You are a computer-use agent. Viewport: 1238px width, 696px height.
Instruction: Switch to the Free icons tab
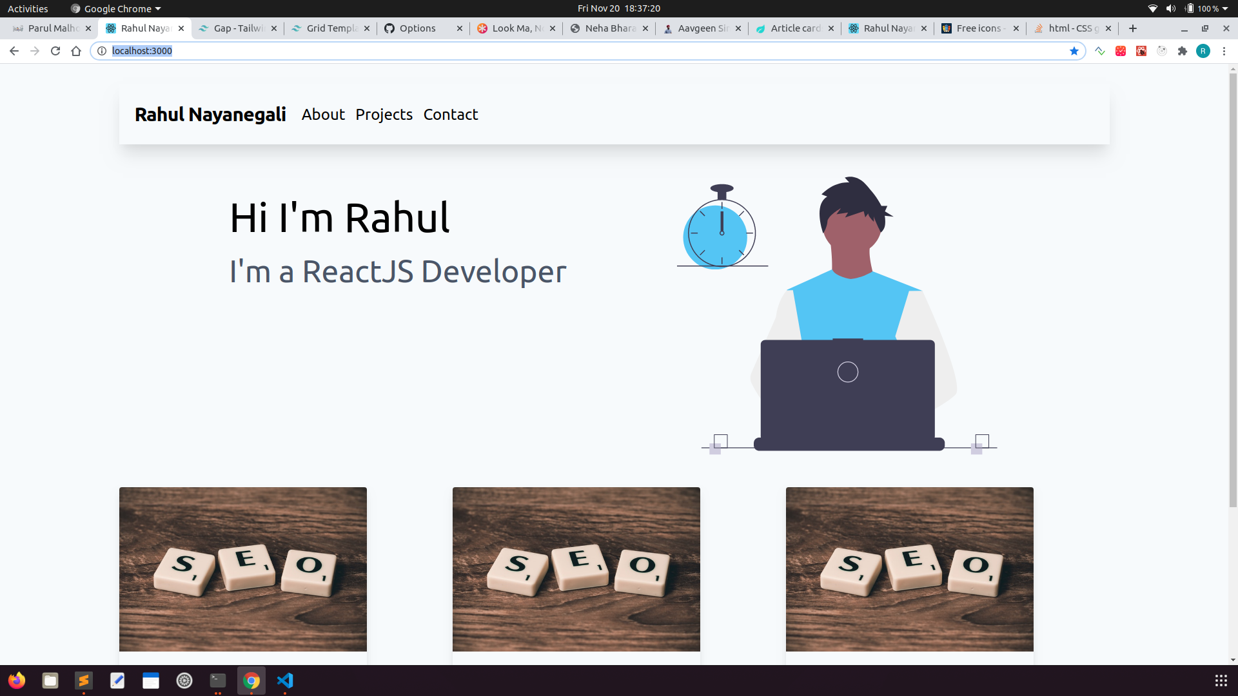[979, 28]
